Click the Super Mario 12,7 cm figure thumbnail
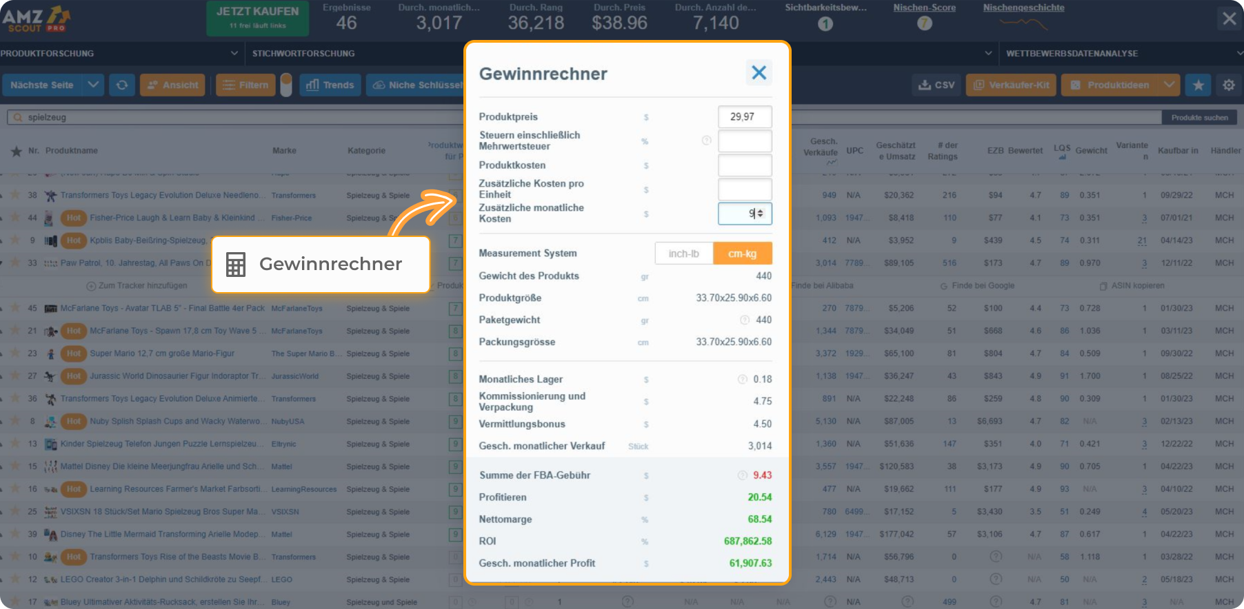Viewport: 1244px width, 609px height. coord(50,353)
